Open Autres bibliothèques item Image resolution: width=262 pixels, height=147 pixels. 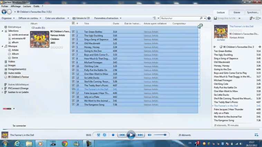coord(18,85)
